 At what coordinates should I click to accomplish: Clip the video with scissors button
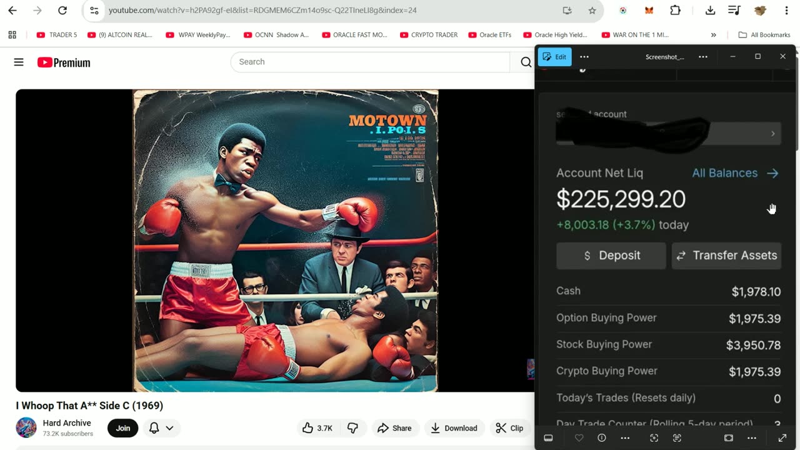pos(509,428)
